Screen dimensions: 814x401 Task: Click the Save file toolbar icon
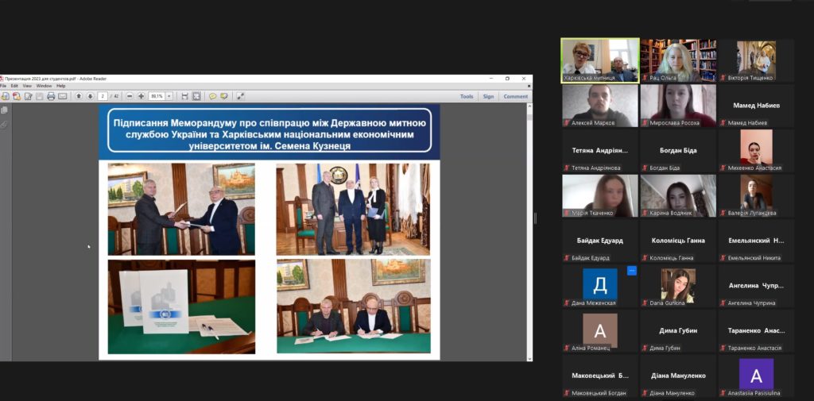tap(40, 96)
